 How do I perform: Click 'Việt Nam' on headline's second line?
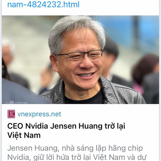pyautogui.click(x=24, y=135)
